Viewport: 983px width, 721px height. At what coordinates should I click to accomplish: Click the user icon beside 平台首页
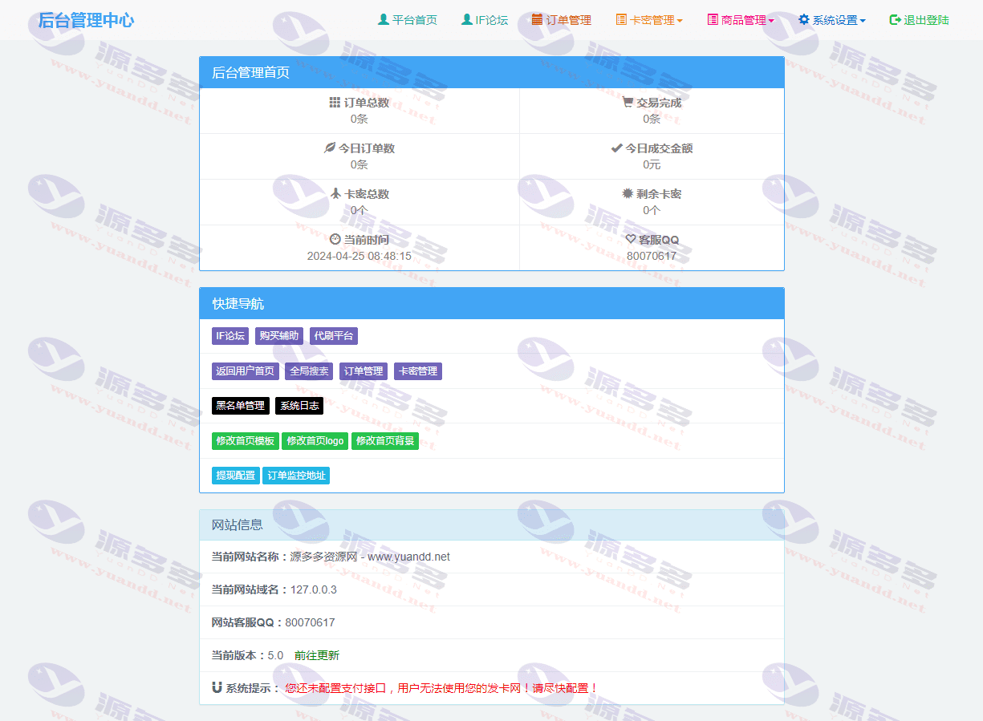tap(383, 19)
